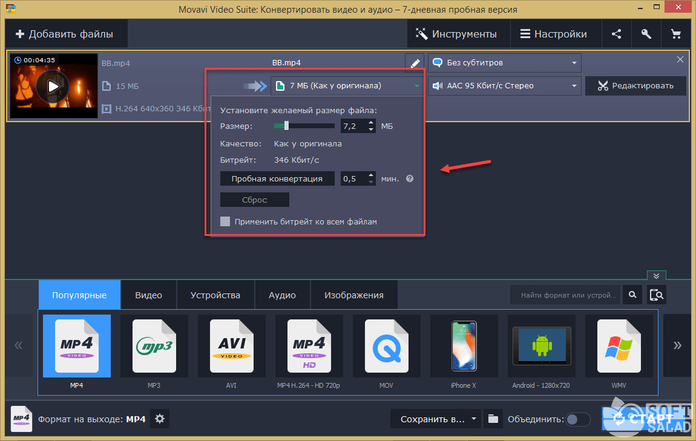696x441 pixels.
Task: Decrease the file size stepper value
Action: coord(371,129)
